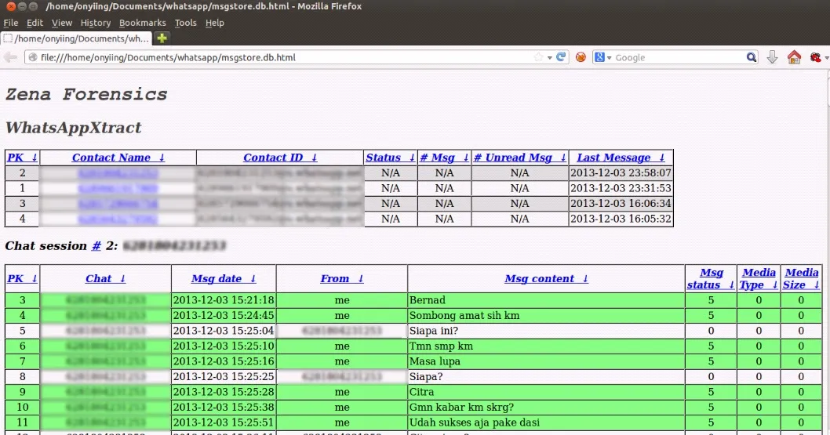
Task: Click the back navigation arrow
Action: click(x=10, y=57)
